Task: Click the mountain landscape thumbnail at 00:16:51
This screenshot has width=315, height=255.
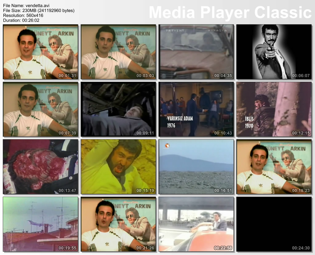Action: [196, 167]
